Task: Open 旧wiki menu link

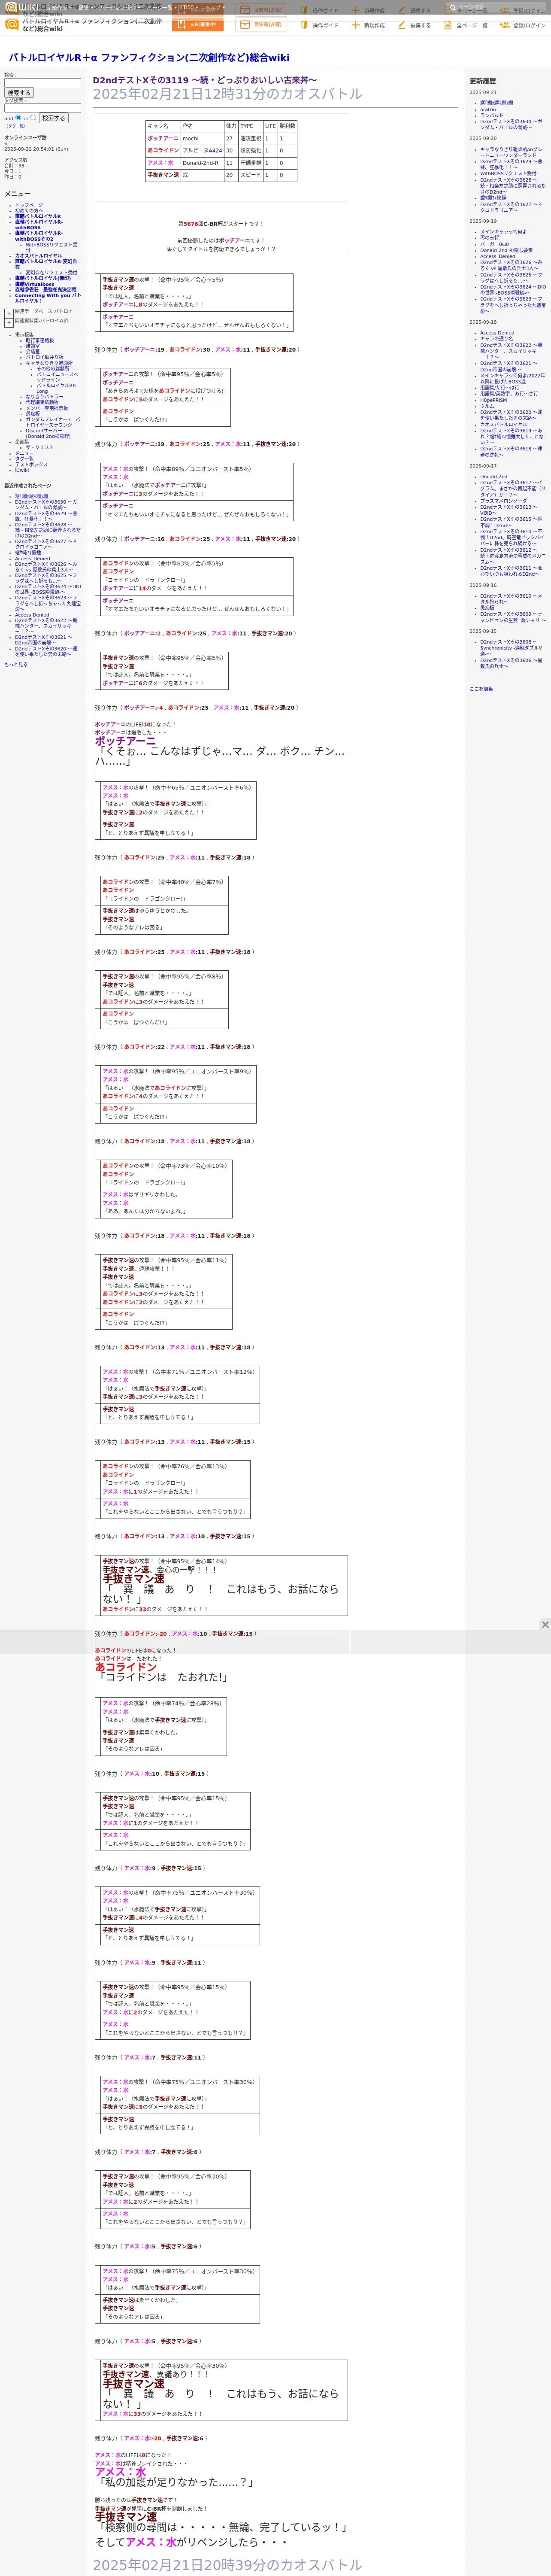Action: point(22,470)
